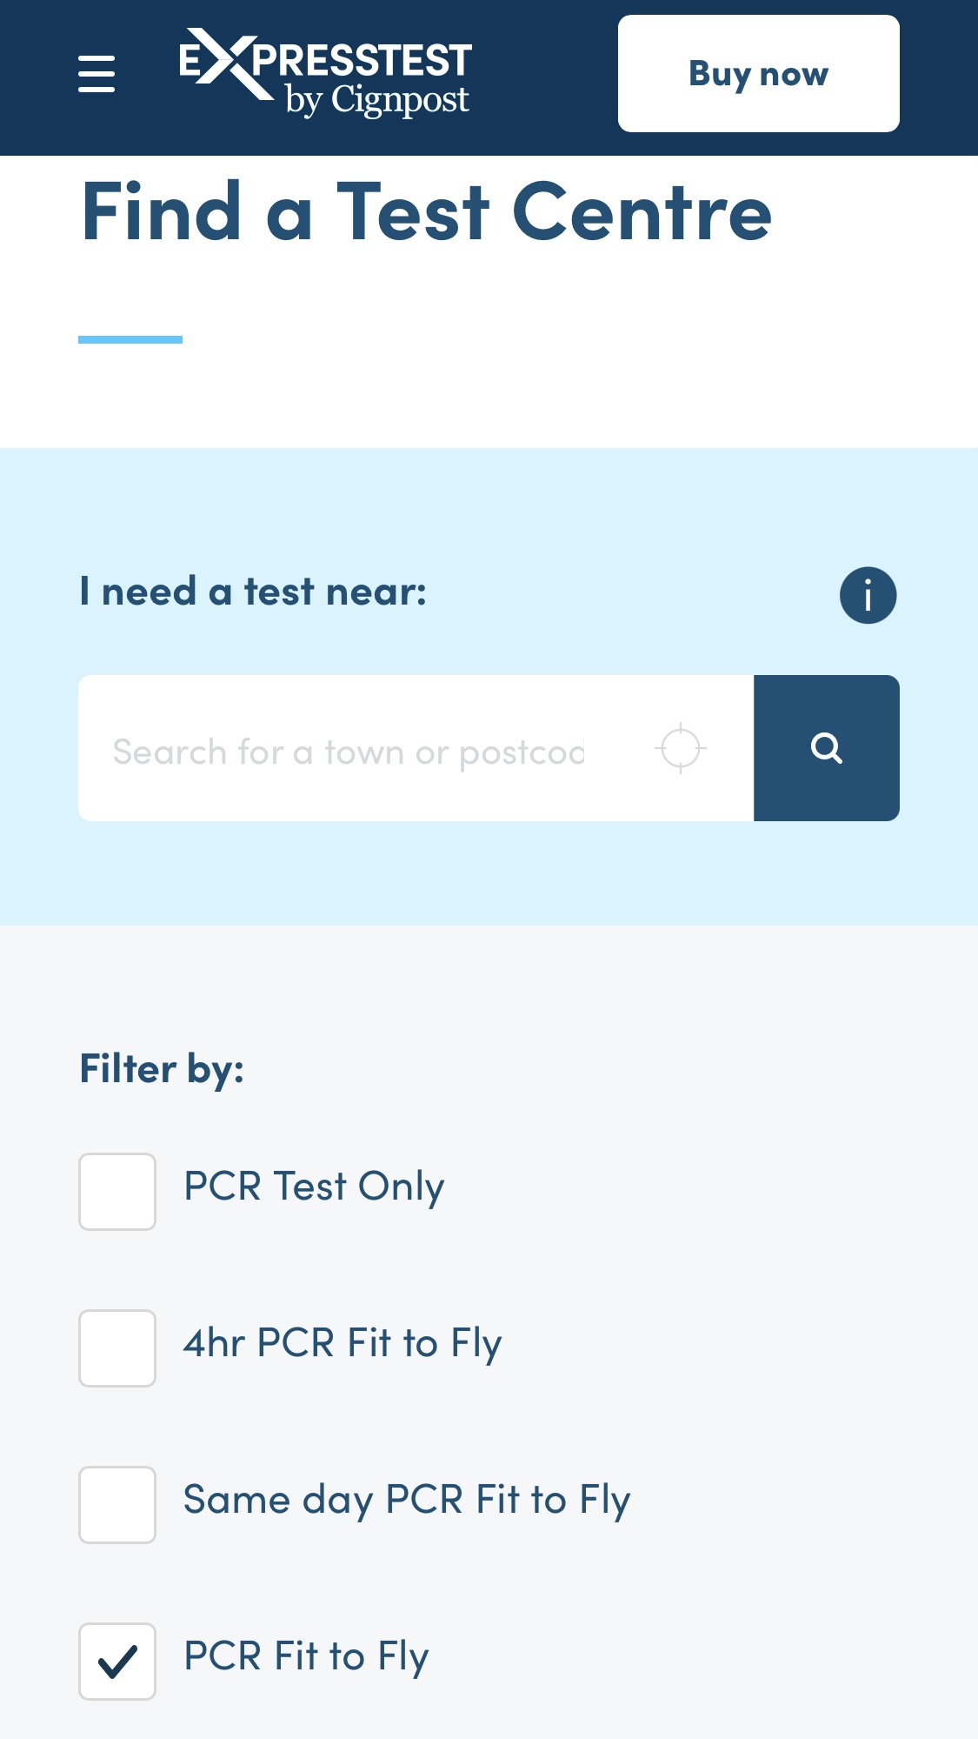
Task: Click the PCR Fit to Fly label
Action: (307, 1657)
